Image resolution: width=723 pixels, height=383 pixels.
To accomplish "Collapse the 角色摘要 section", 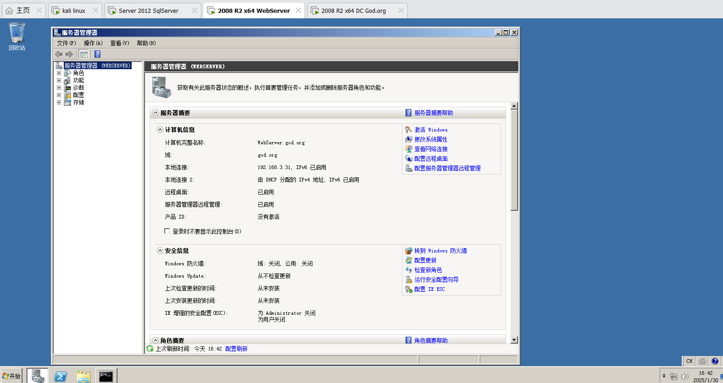I will [156, 340].
